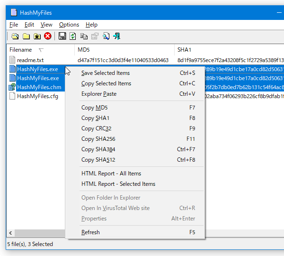Click the SHA1 value in HashNyFiles.exe row
This screenshot has width=284, height=256.
point(244,69)
